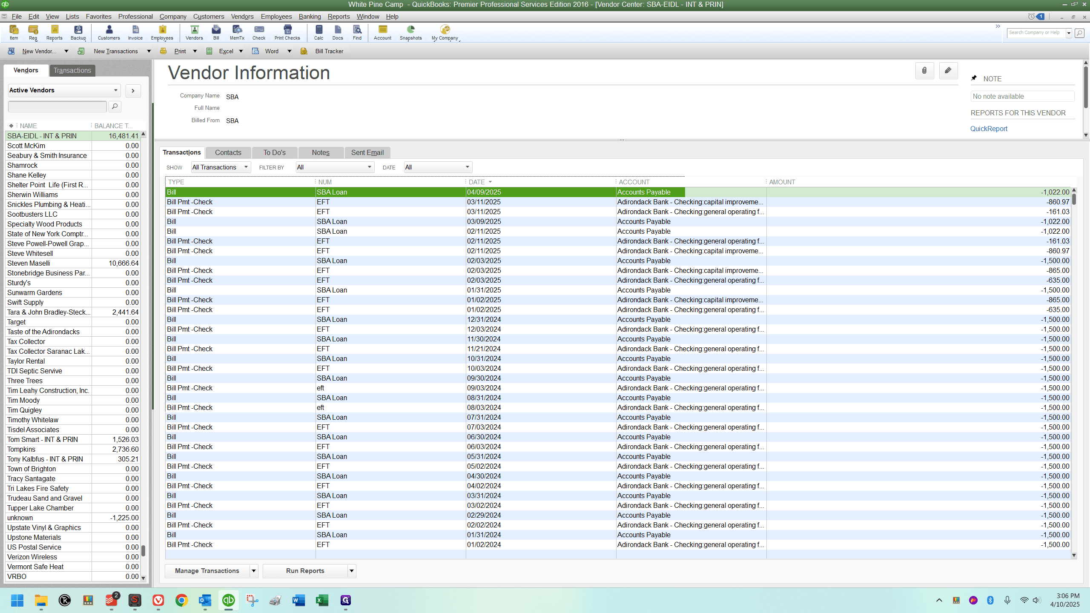Image resolution: width=1090 pixels, height=613 pixels.
Task: Open the Customers center icon
Action: click(109, 32)
